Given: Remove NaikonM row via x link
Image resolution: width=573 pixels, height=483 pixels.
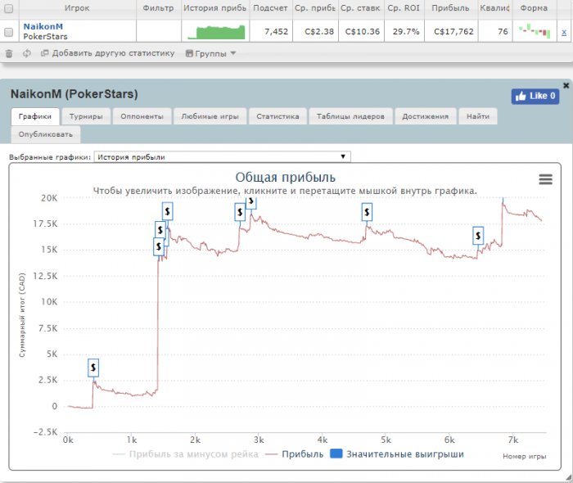Looking at the screenshot, I should point(564,32).
